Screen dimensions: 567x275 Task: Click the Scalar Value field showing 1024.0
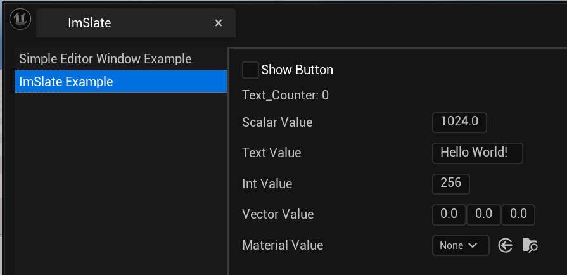459,122
